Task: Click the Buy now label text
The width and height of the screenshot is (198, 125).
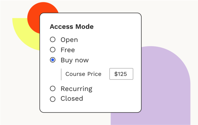Action: 75,60
